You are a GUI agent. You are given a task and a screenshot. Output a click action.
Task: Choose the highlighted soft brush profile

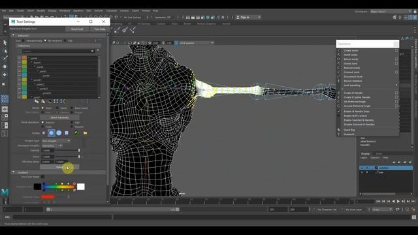tap(51, 133)
